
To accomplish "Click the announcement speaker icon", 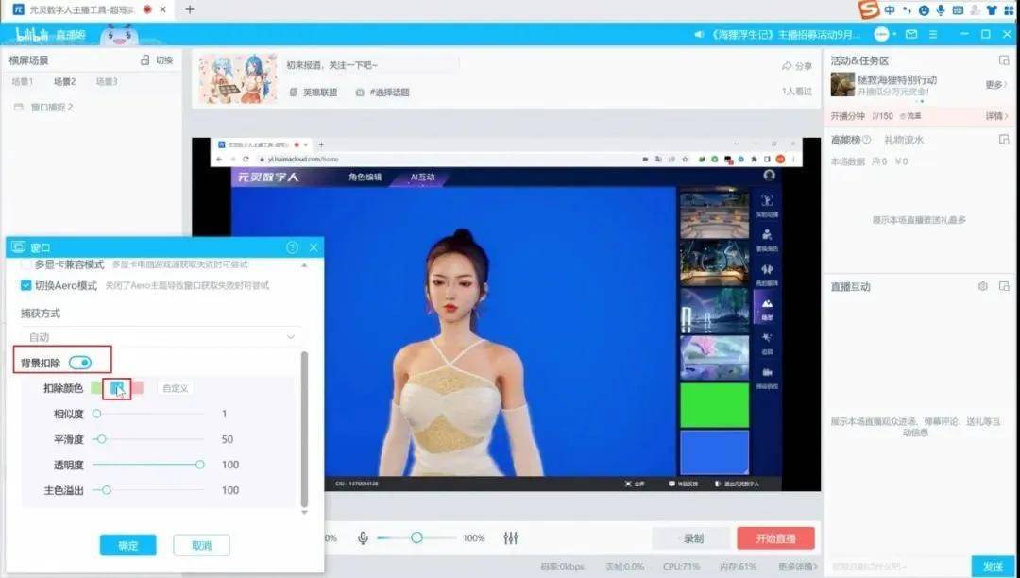I will [x=699, y=34].
